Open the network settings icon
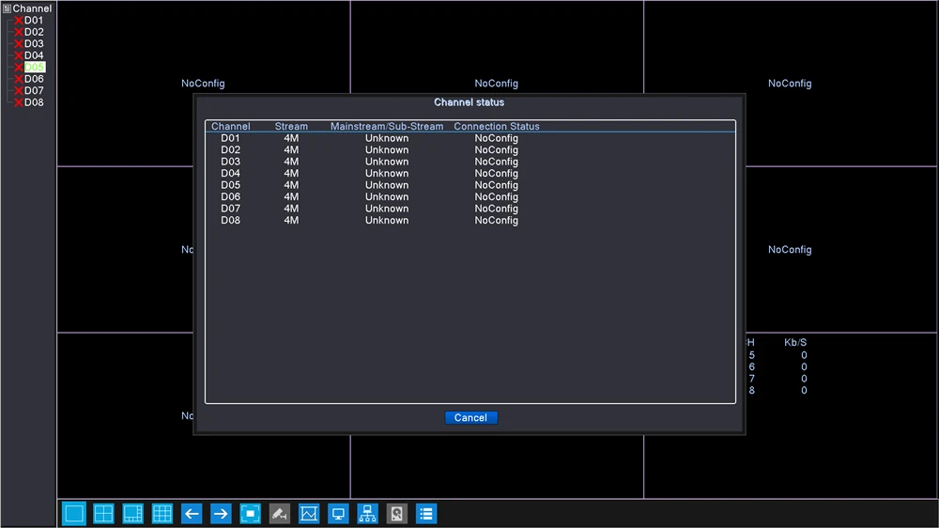 (x=368, y=514)
